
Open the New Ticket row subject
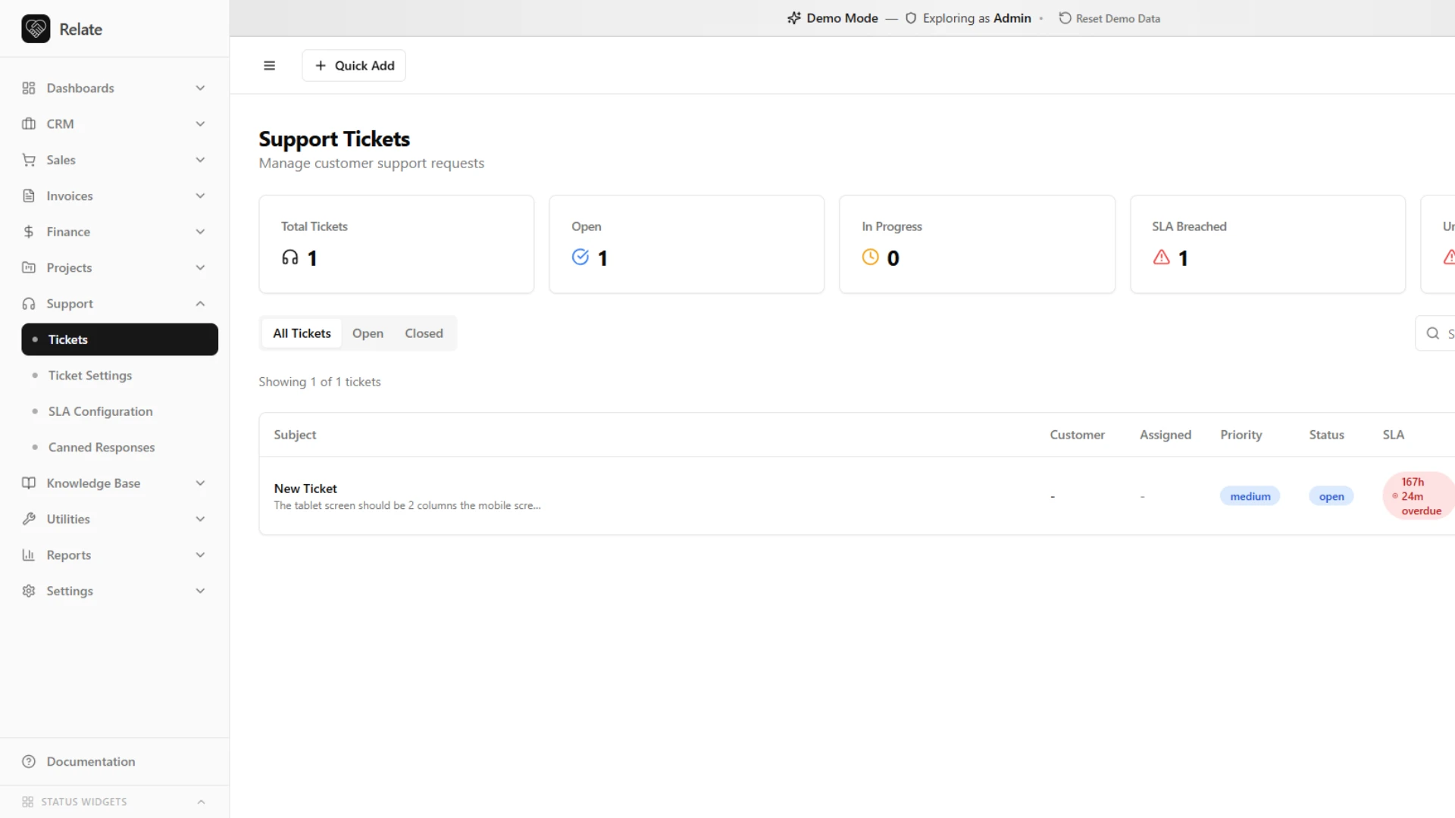[305, 489]
